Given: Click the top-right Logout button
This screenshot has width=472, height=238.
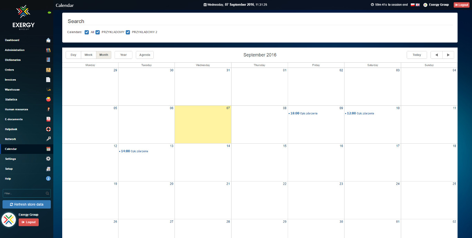Looking at the screenshot, I should pos(462,5).
